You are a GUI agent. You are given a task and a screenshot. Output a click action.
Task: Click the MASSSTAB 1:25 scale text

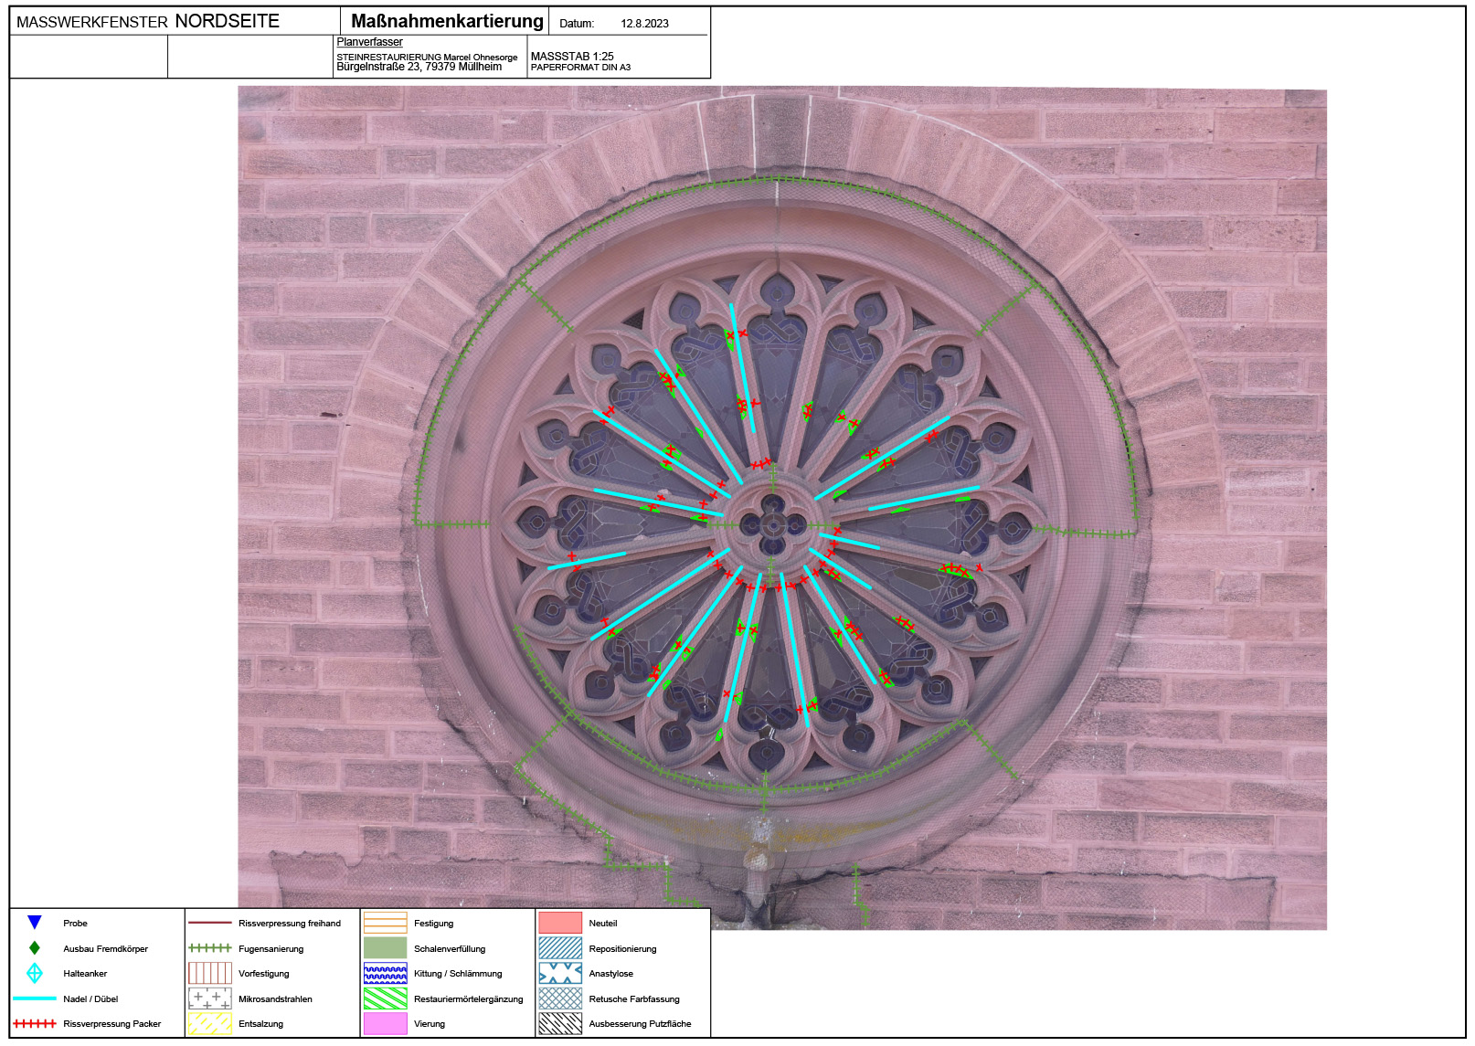pos(572,57)
